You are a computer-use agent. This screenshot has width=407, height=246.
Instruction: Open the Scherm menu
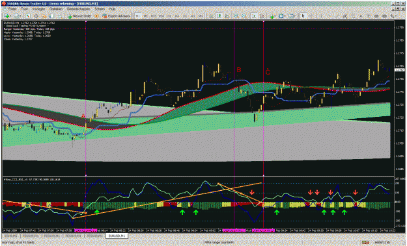click(x=100, y=9)
